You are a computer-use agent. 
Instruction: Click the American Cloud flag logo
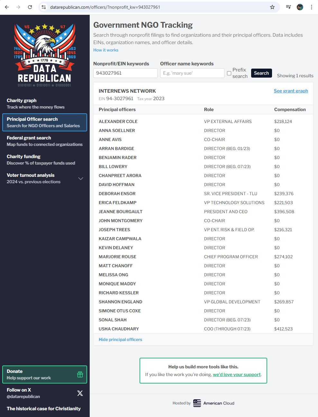197,403
